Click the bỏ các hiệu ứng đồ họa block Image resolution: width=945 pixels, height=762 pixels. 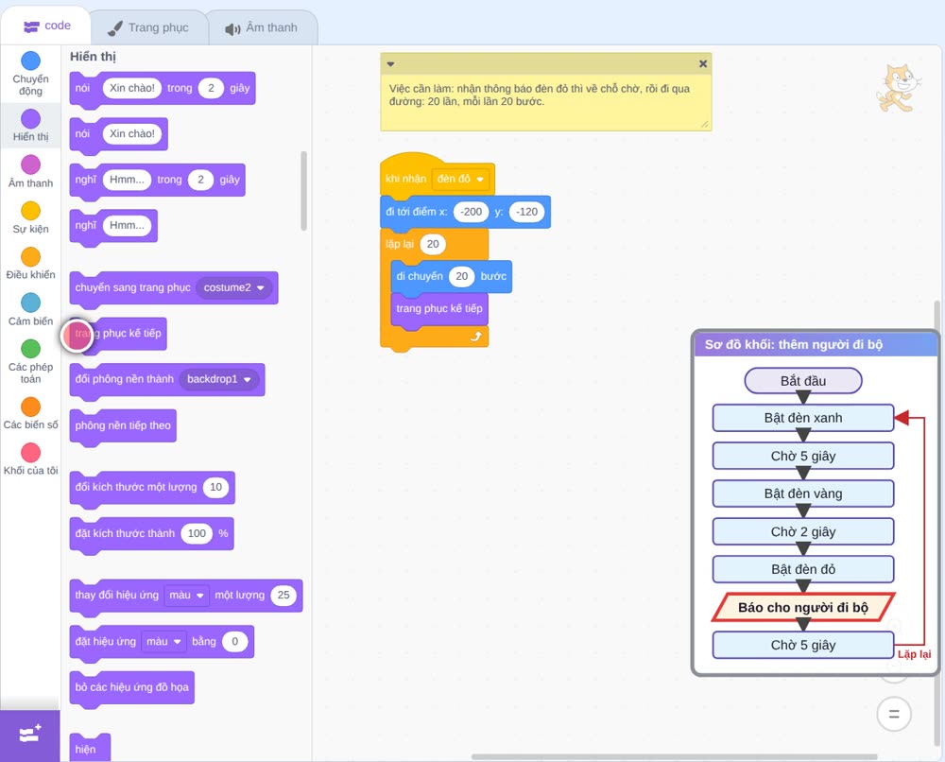click(x=132, y=689)
